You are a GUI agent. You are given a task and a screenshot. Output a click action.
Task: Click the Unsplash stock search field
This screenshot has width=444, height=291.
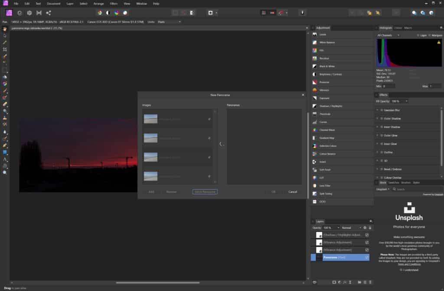(416, 189)
